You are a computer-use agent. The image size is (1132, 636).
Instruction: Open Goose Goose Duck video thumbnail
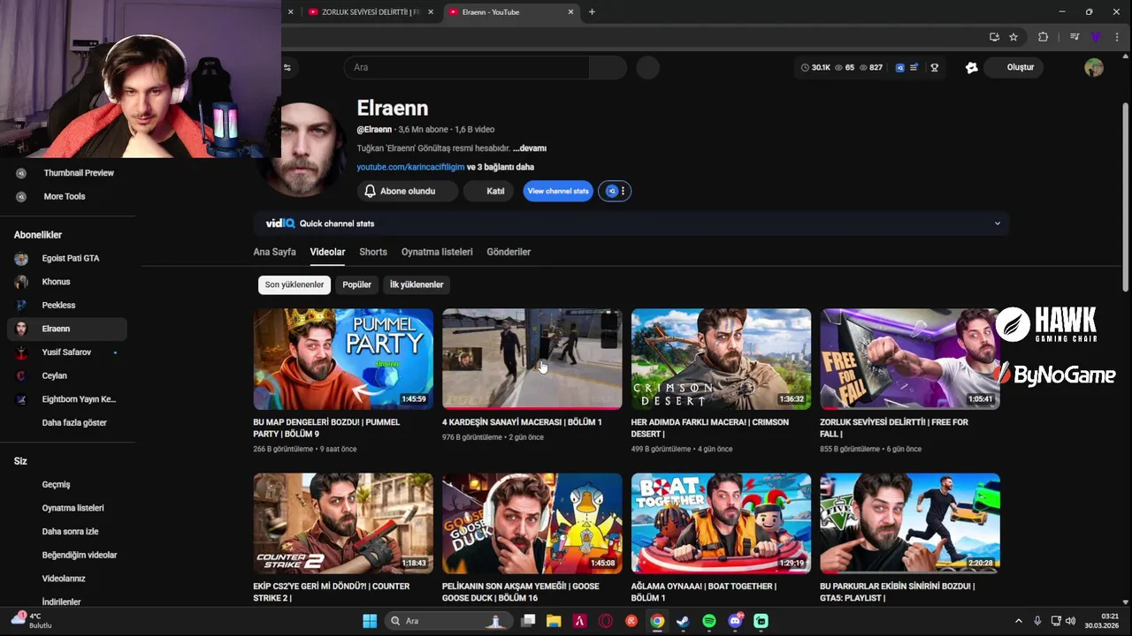click(x=532, y=523)
